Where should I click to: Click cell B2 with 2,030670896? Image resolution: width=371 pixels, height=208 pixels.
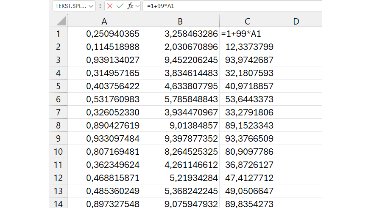click(180, 47)
